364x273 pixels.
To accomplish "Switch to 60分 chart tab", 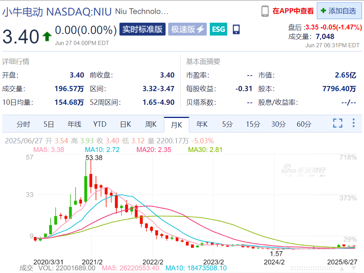I will click(x=304, y=124).
